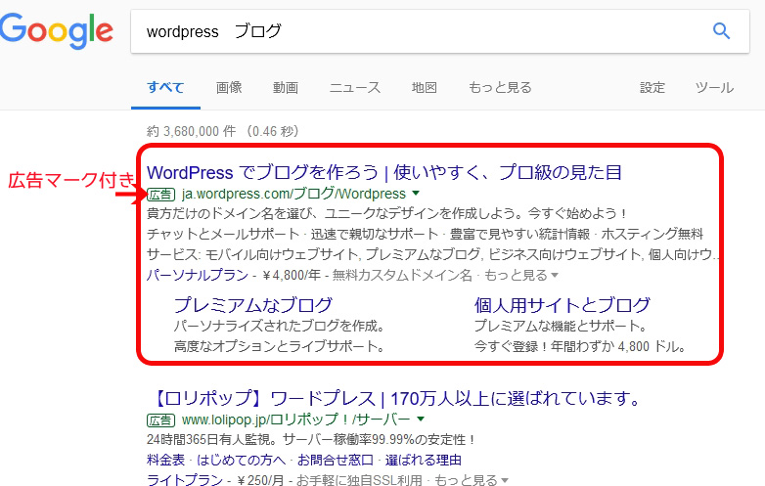This screenshot has height=486, width=765.
Task: Click the ja.wordpress.com/ブログ/Wordpress URL
Action: tap(293, 194)
